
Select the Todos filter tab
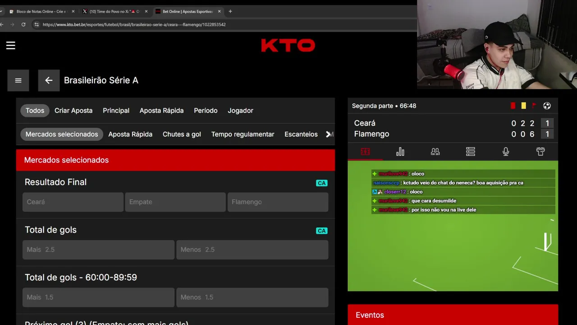(x=35, y=111)
